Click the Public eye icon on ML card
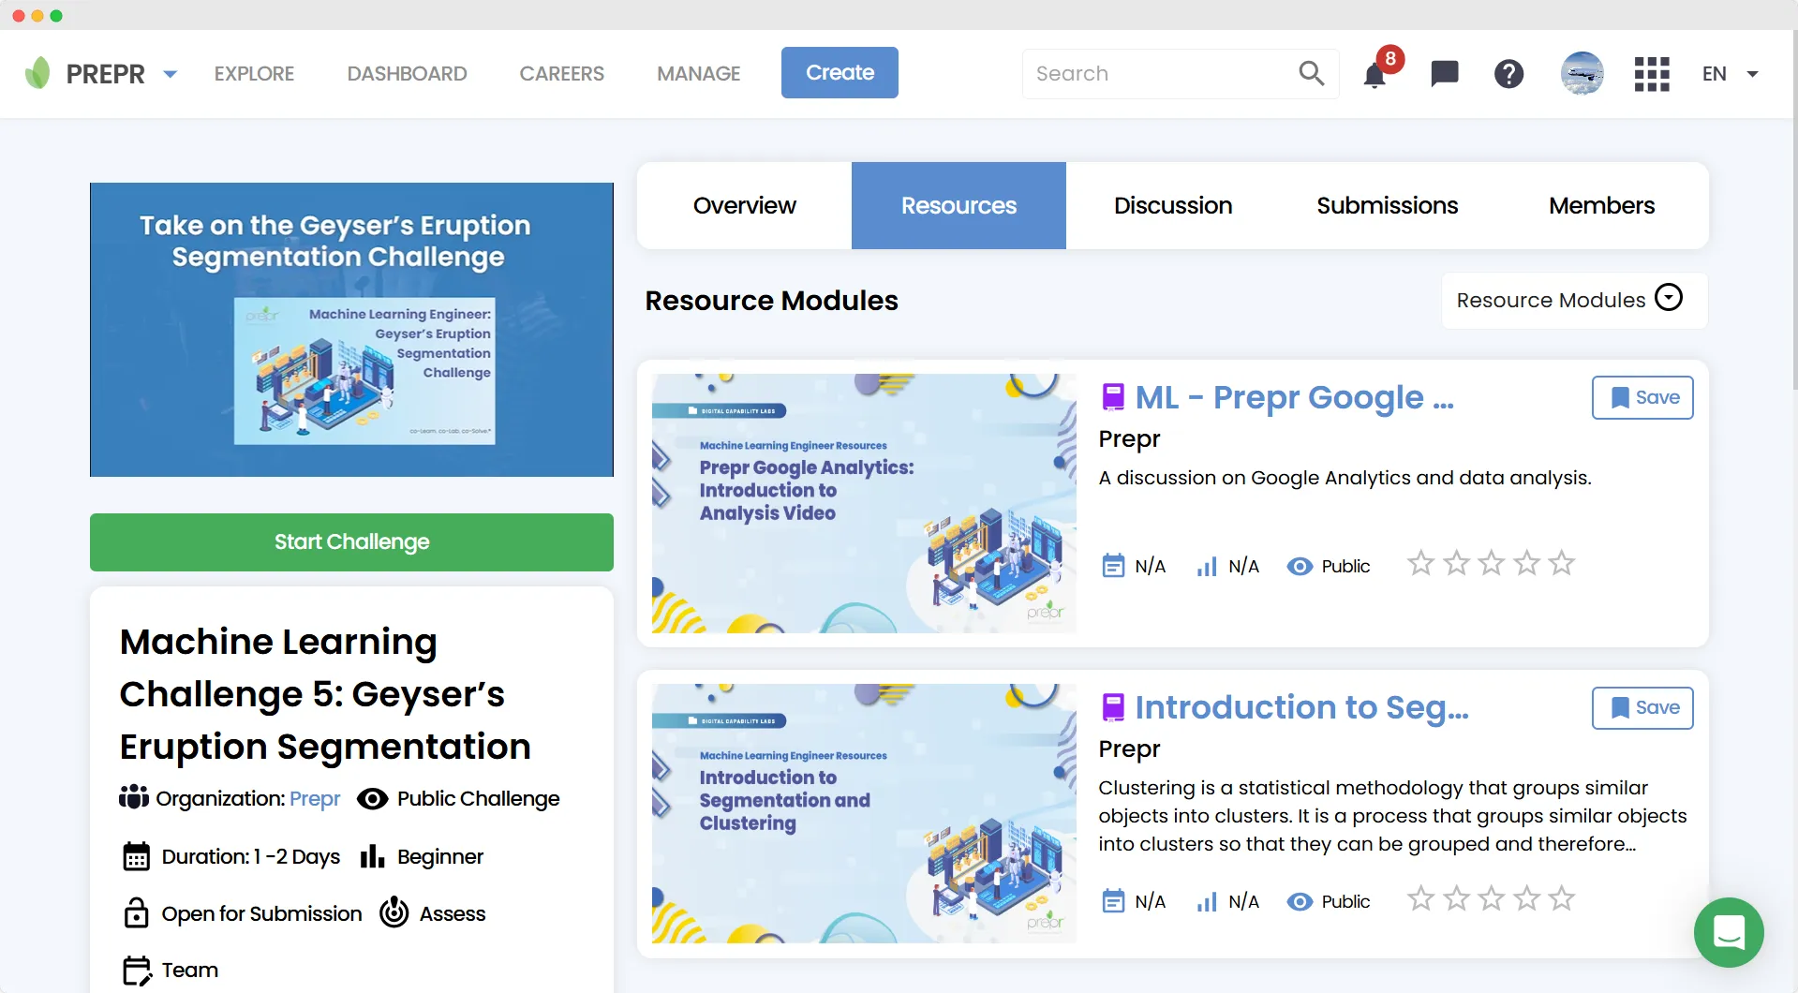This screenshot has width=1798, height=993. (x=1300, y=566)
